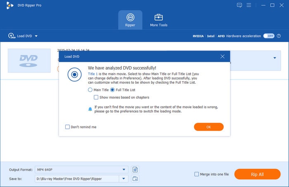Viewport: 289px width, 187px height.
Task: Check the Don't remind me box
Action: (68, 127)
